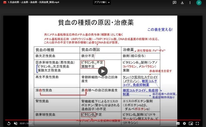Download the video file
206x127 pixels.
coord(182,3)
